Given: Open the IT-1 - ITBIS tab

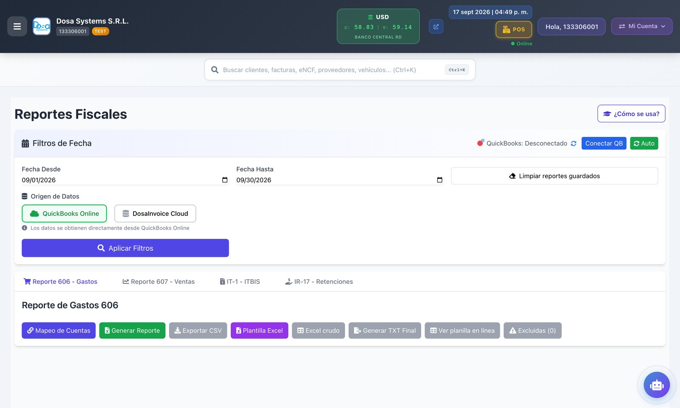Looking at the screenshot, I should (240, 281).
